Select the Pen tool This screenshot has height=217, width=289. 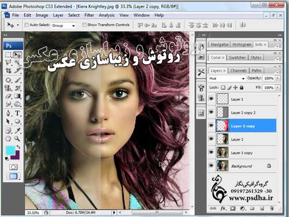click(x=8, y=113)
